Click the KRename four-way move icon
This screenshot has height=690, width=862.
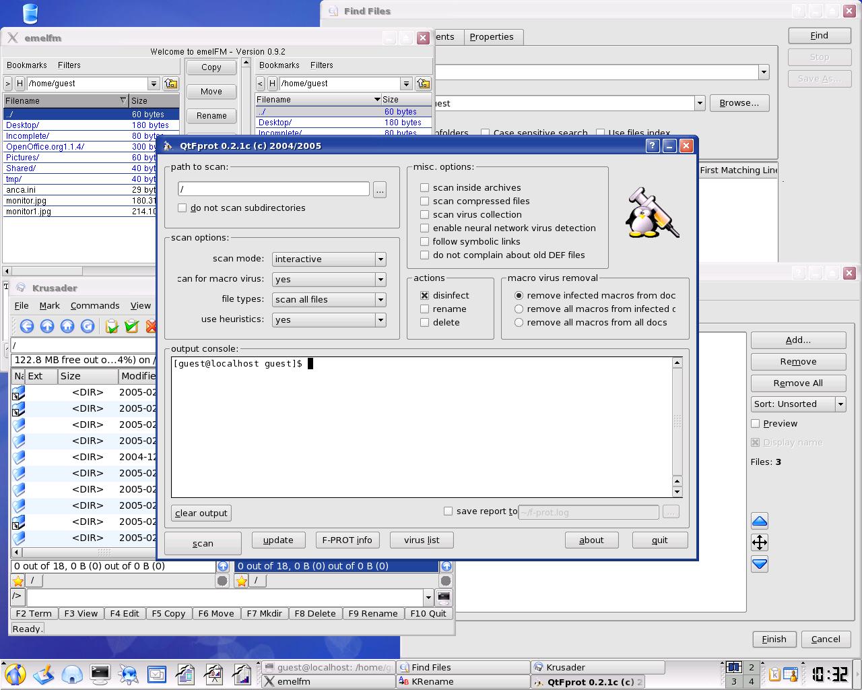[x=760, y=542]
